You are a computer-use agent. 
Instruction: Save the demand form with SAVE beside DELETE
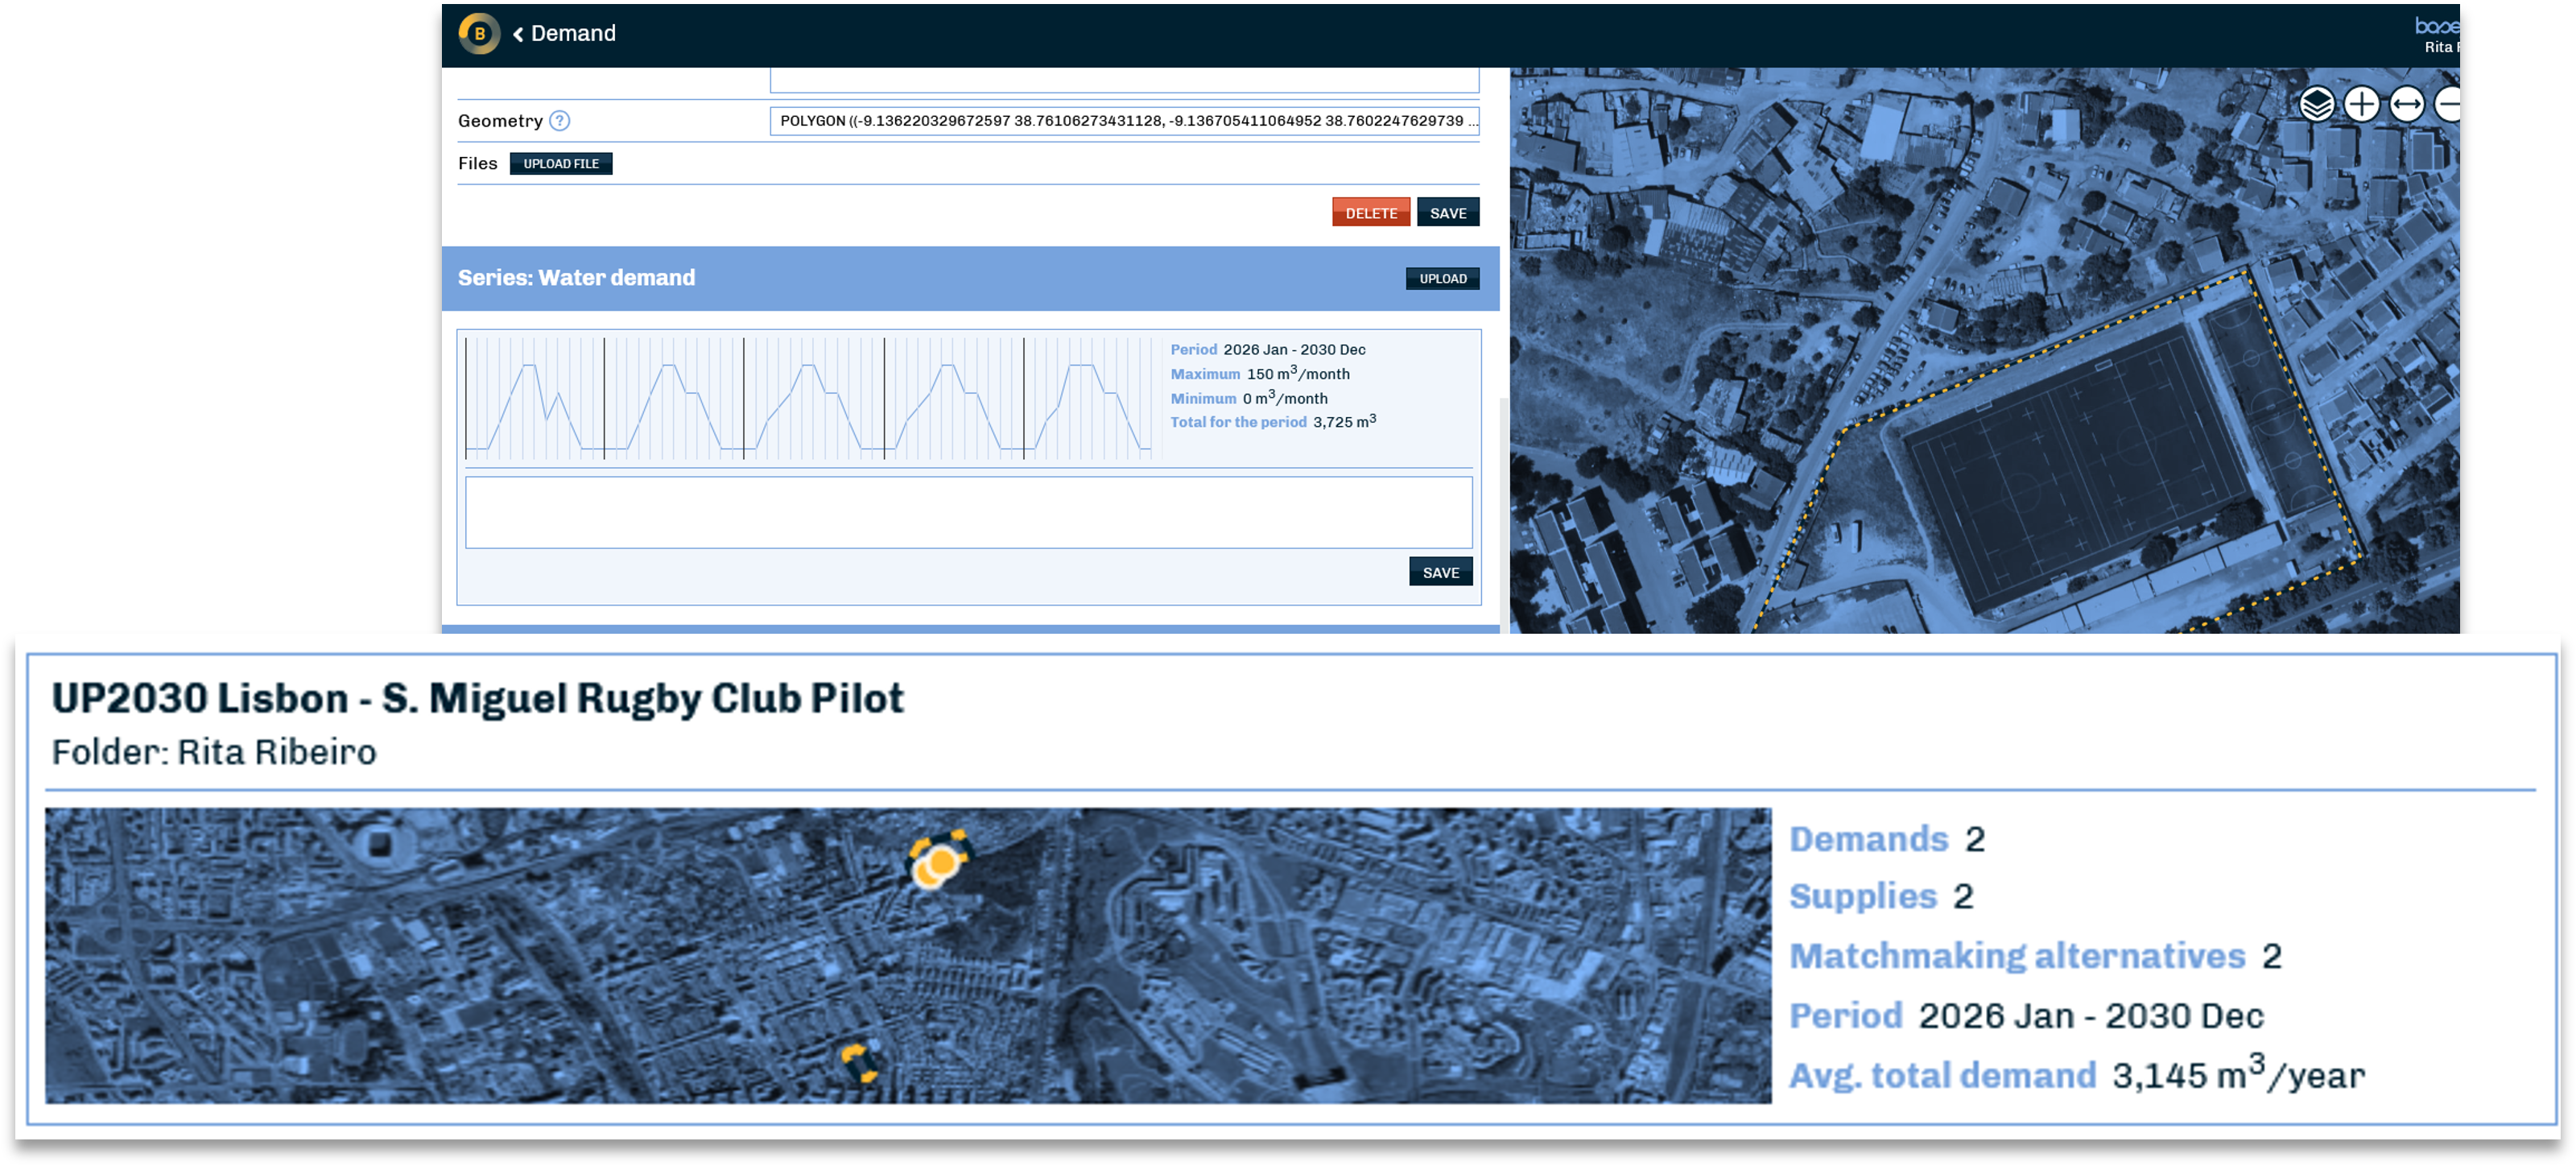1448,213
